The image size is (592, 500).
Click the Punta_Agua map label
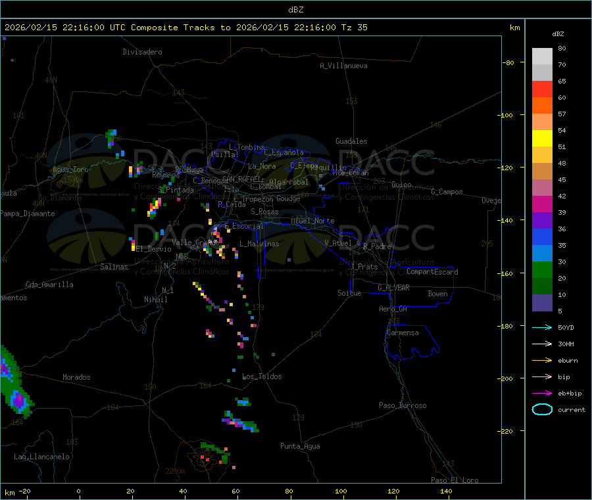[x=300, y=446]
